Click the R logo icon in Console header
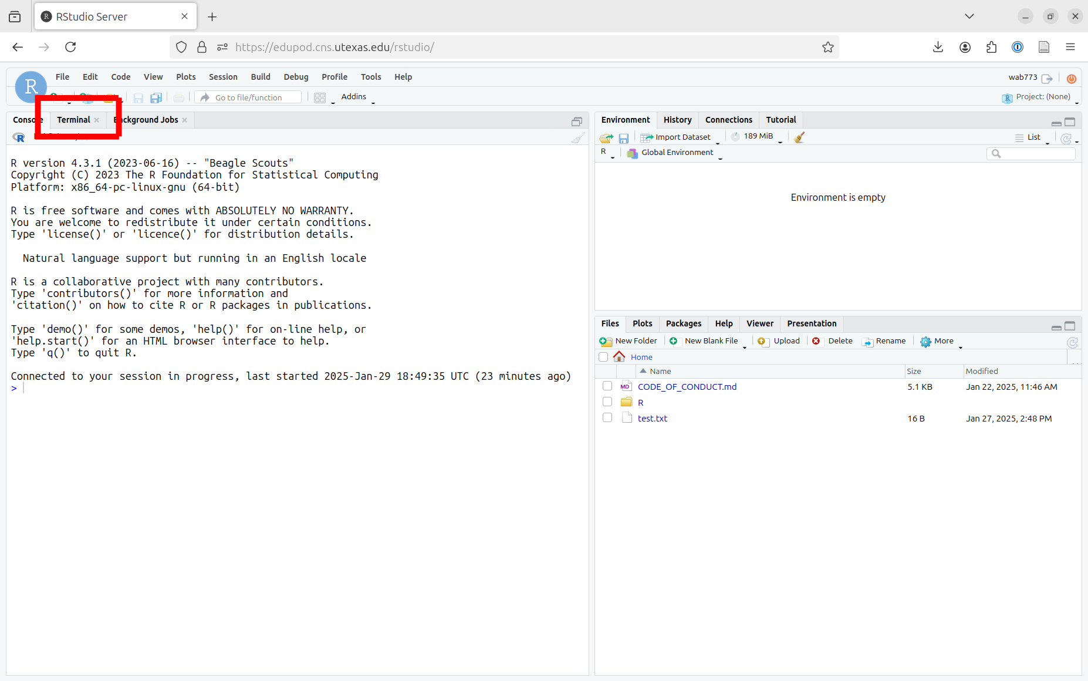 point(19,137)
